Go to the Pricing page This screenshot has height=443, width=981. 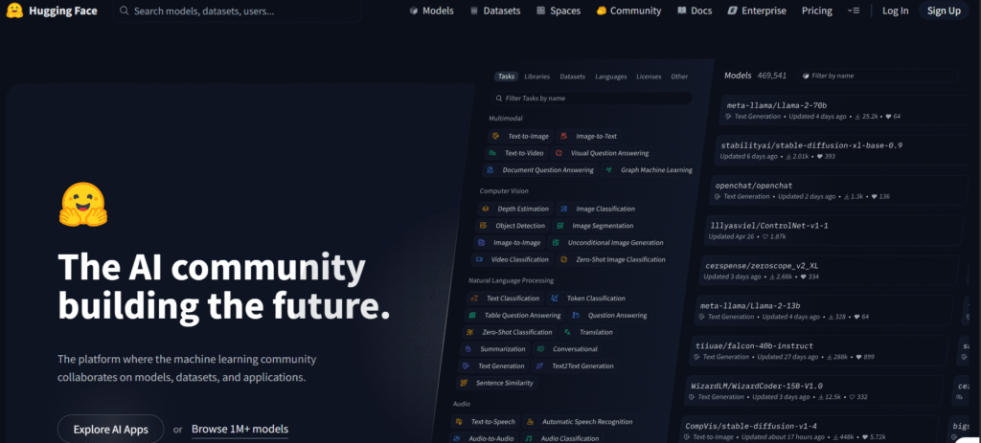coord(816,11)
